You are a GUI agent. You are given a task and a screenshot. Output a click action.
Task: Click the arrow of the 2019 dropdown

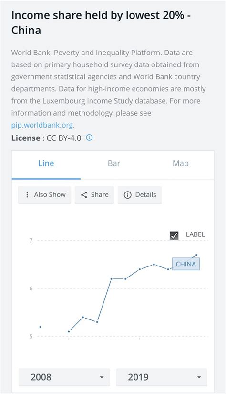coord(199,377)
